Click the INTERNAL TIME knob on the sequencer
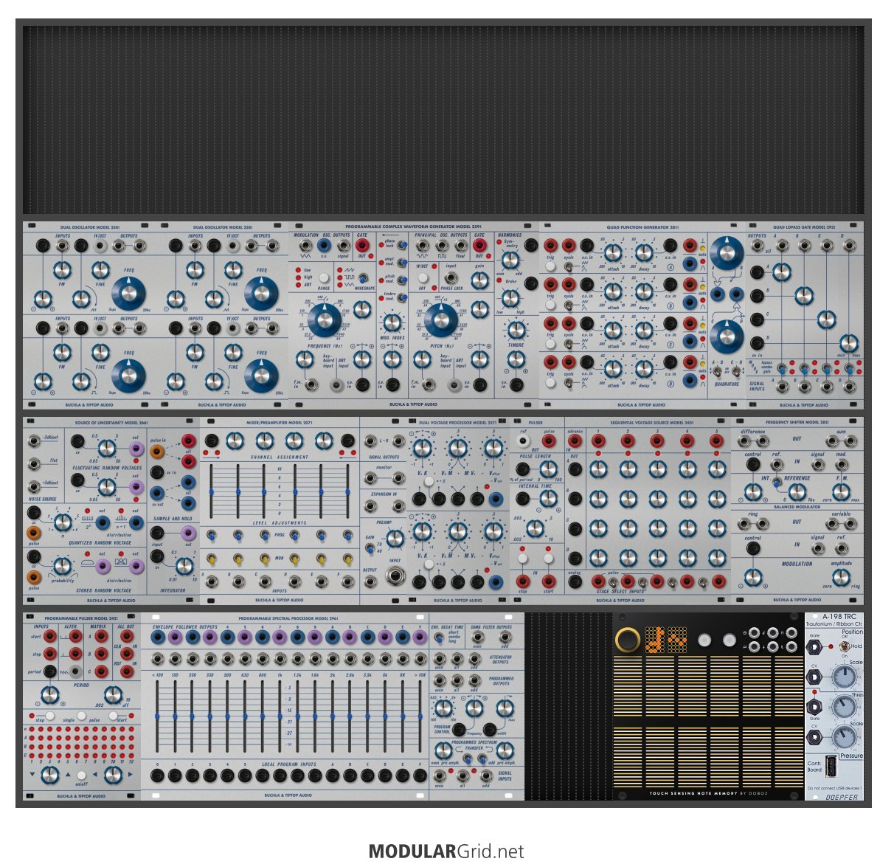 coord(548,498)
